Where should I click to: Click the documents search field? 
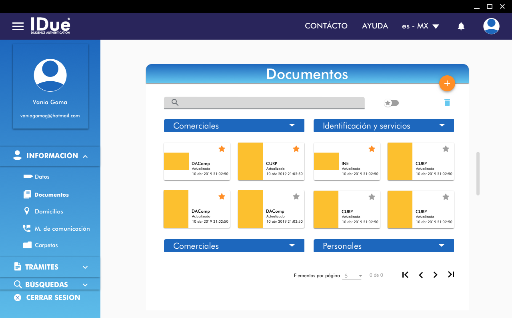pyautogui.click(x=264, y=103)
